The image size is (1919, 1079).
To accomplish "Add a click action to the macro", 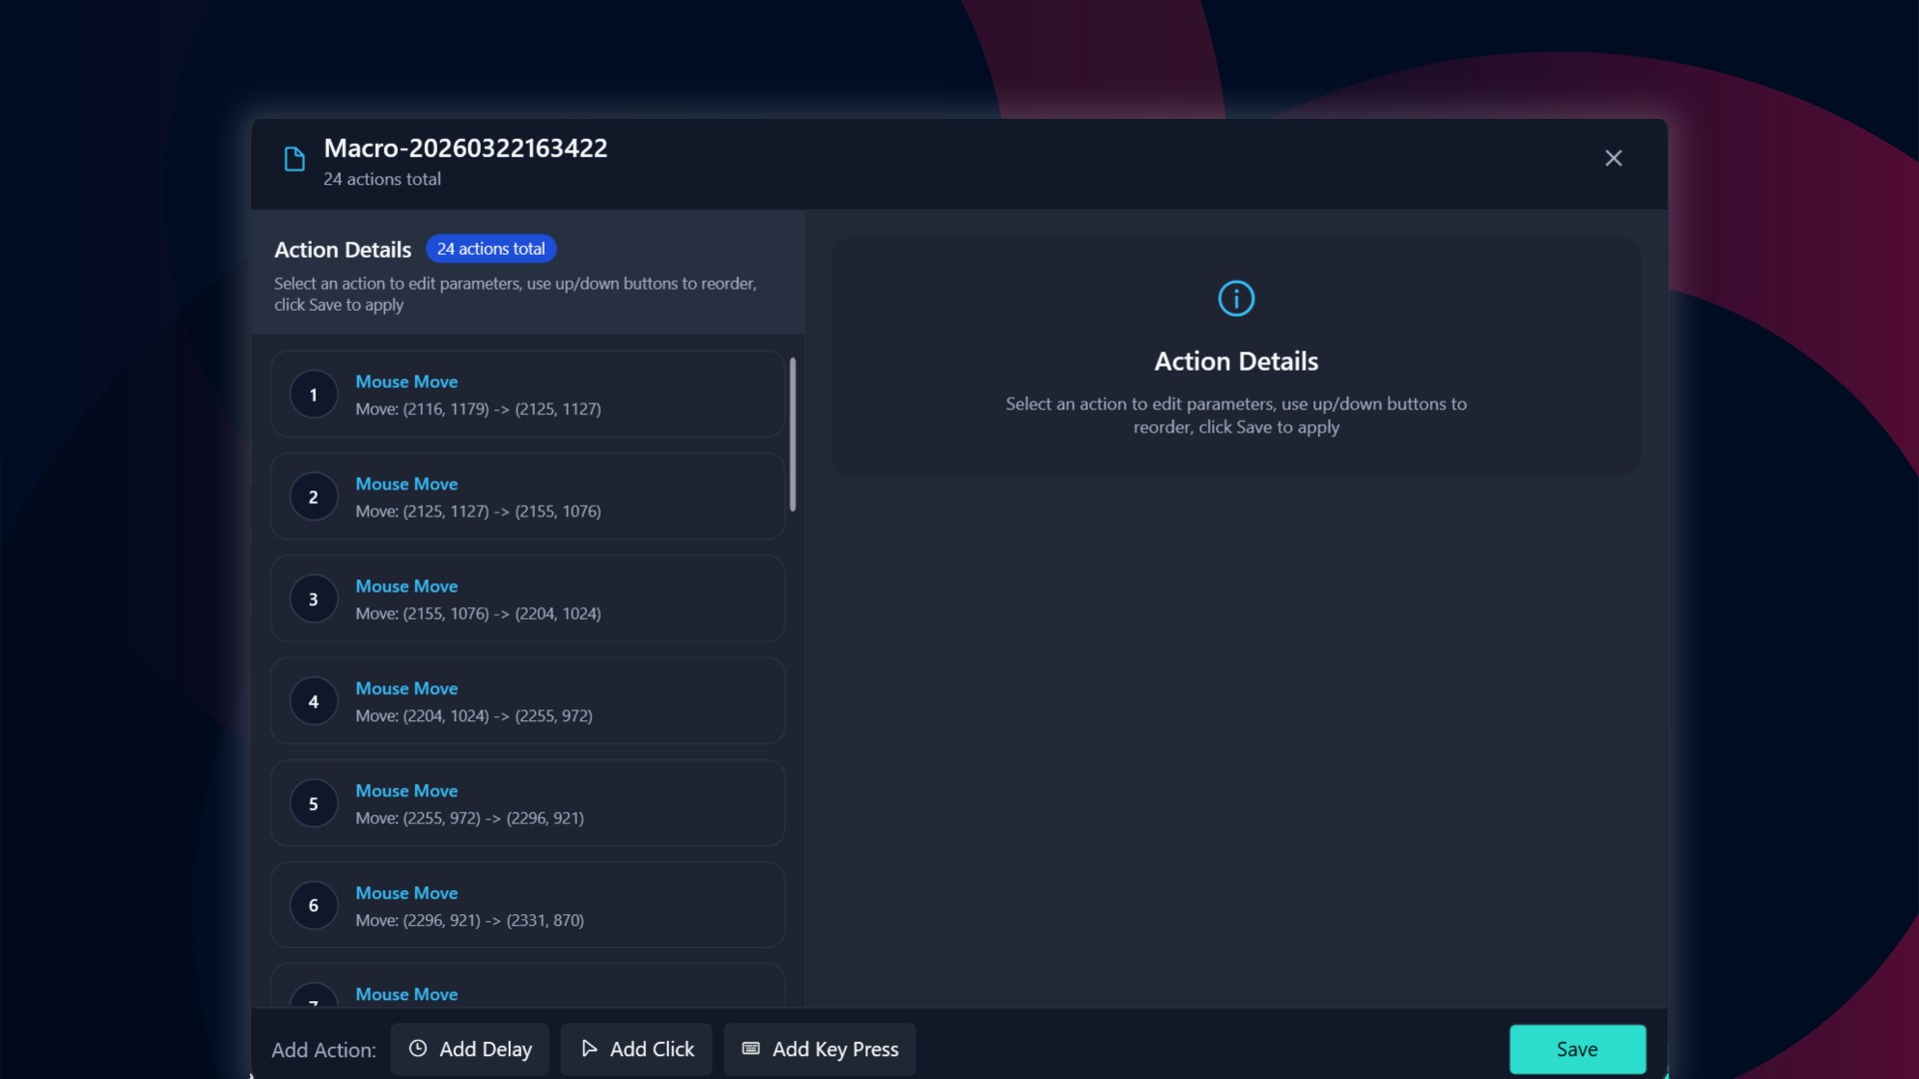I will click(x=637, y=1049).
